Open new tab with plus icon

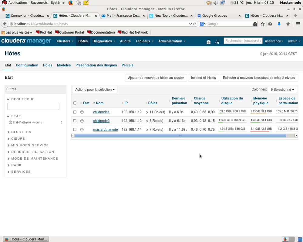coord(295,16)
